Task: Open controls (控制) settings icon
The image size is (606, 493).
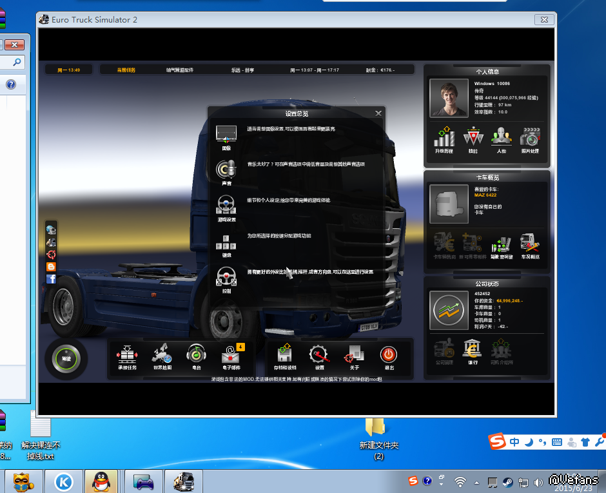Action: 226,276
